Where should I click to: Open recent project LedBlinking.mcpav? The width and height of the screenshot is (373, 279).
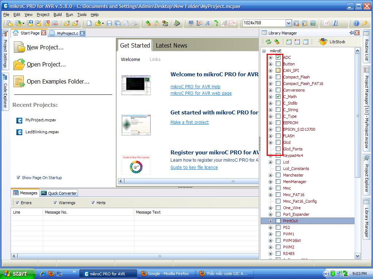pos(42,132)
